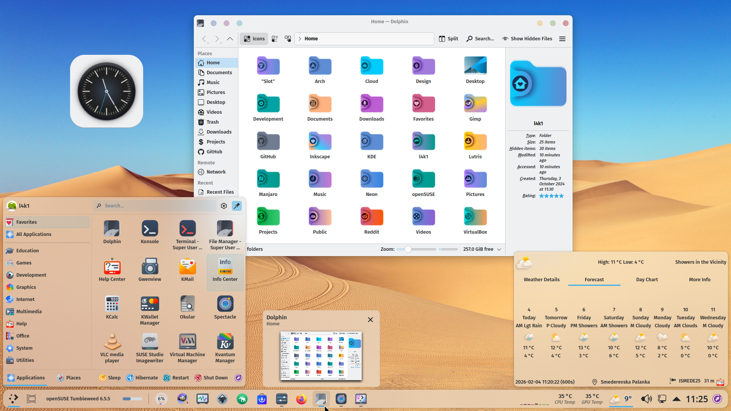Launch Kvantum Manager from favorites

pyautogui.click(x=225, y=348)
